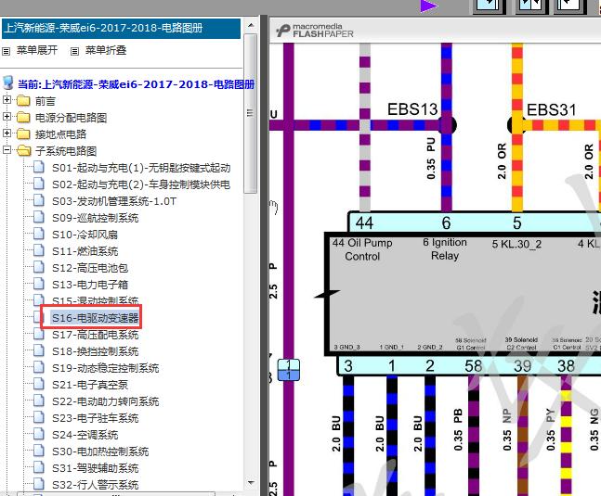Screen dimensions: 601x496
Task: Open S10-冷却风扇 diagram
Action: coord(85,235)
